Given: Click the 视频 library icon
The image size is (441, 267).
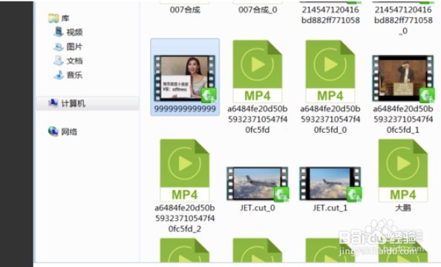Looking at the screenshot, I should pos(59,32).
